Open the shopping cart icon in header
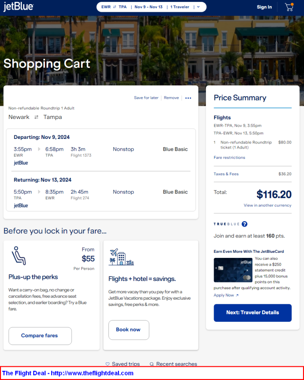The height and width of the screenshot is (380, 304). (289, 7)
